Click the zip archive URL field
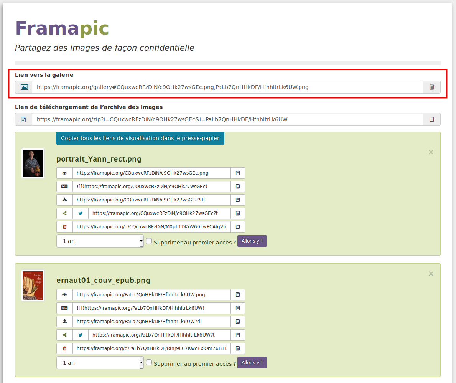456x383 pixels. pyautogui.click(x=227, y=119)
